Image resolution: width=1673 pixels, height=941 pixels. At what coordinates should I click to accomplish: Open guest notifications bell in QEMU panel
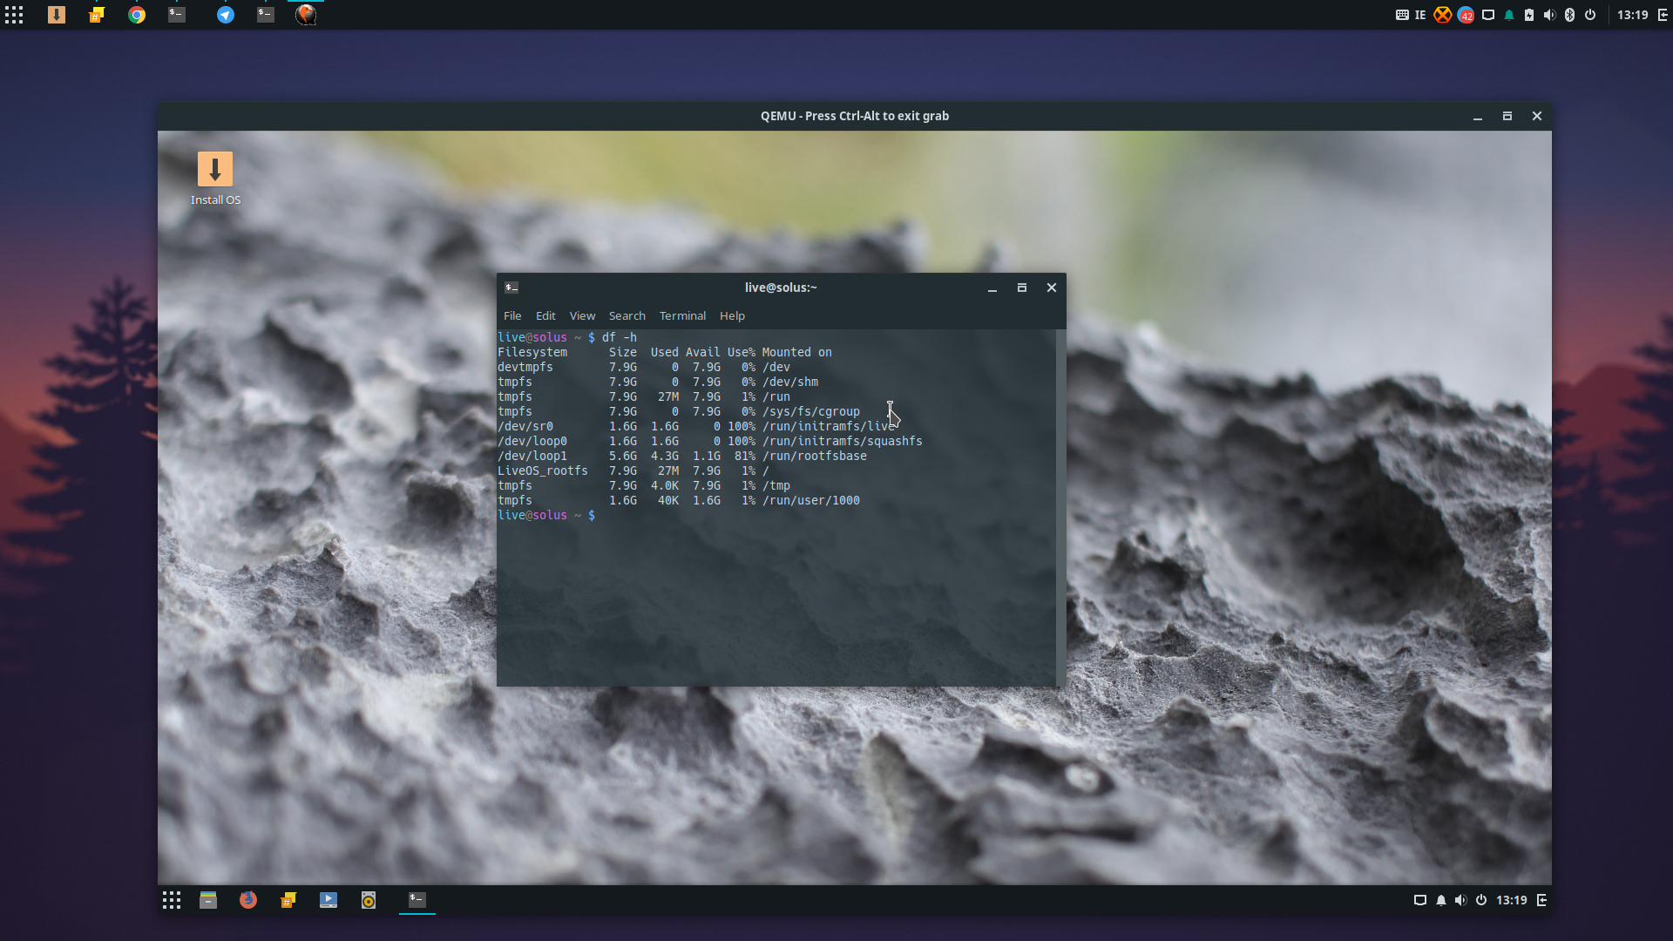pos(1441,900)
